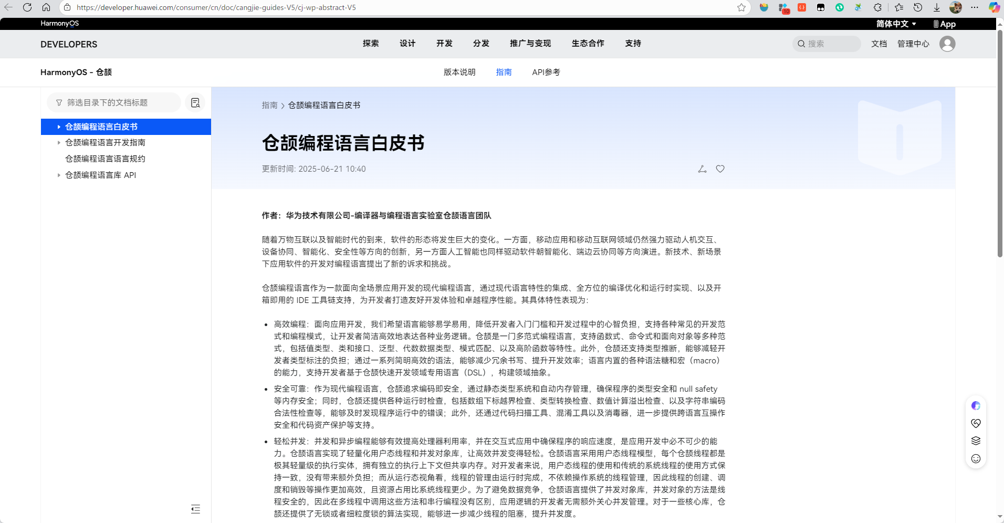Bookmark this page with star icon
This screenshot has height=523, width=1004.
pos(741,7)
